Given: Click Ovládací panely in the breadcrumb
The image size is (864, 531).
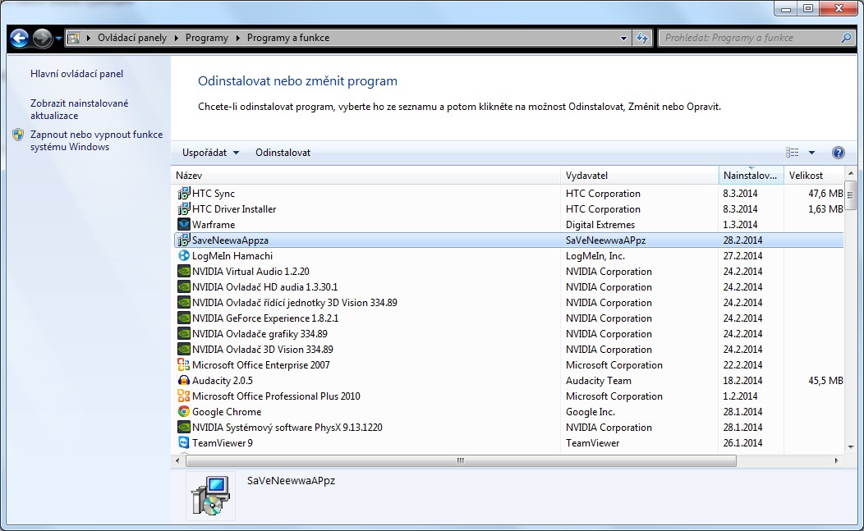Looking at the screenshot, I should [x=132, y=38].
